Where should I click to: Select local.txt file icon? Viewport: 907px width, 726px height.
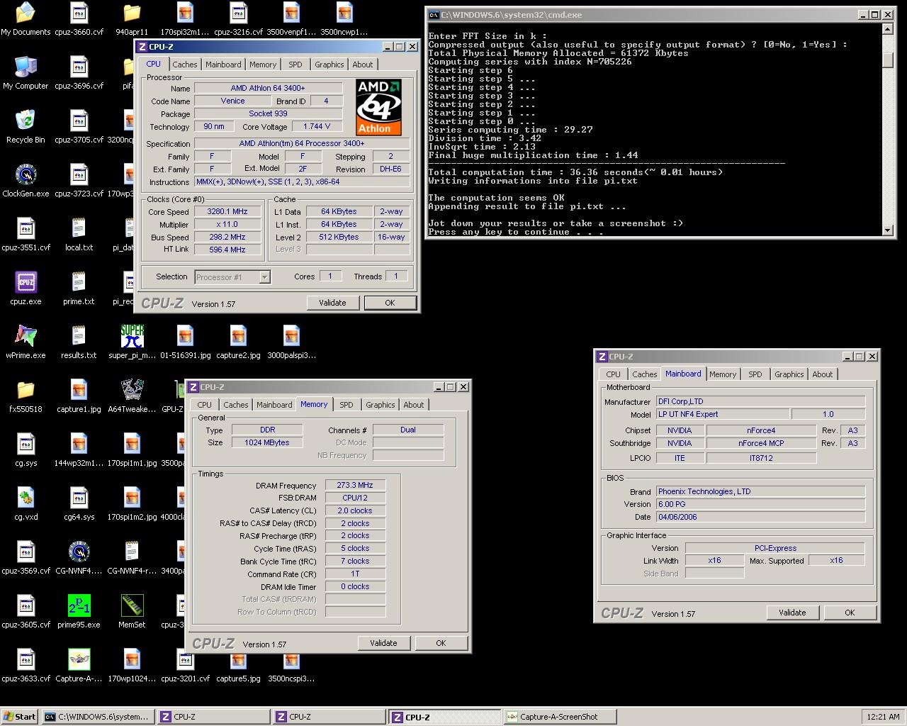(79, 235)
